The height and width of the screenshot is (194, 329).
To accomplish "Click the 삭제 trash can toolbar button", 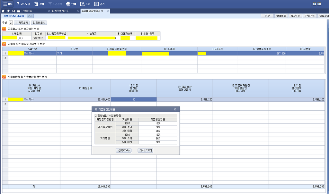I will (39, 4).
